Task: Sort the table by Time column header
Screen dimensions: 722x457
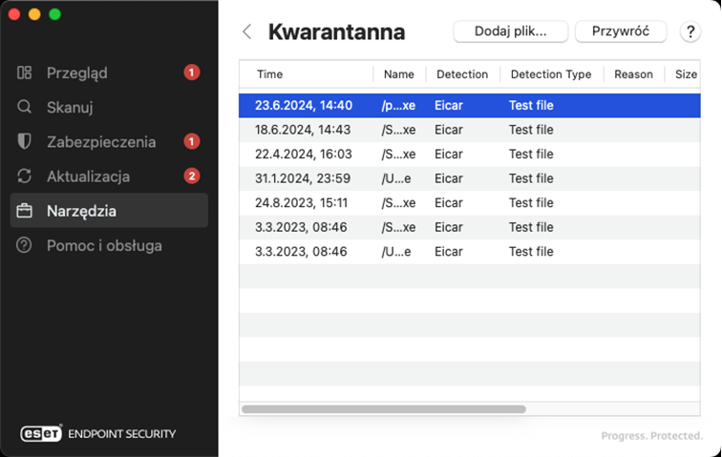Action: [270, 74]
